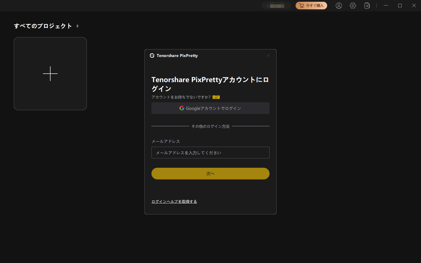Click the blurred account badge in title bar
The image size is (421, 263).
click(276, 6)
